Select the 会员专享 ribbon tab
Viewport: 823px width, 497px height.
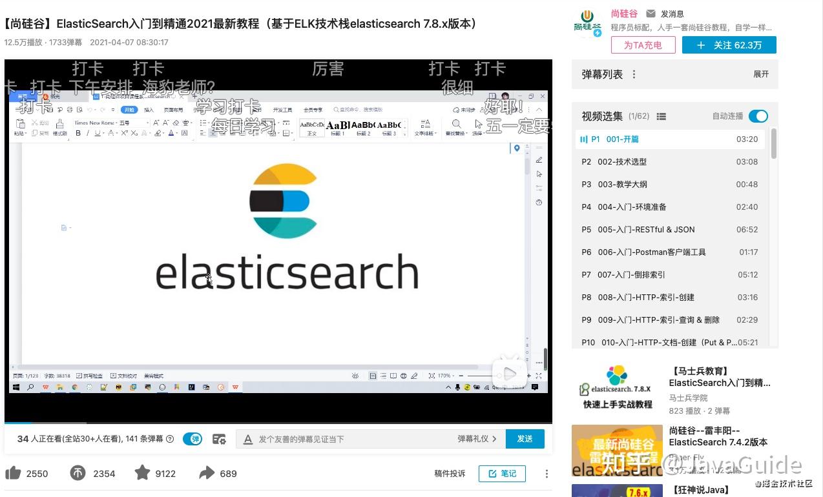coord(313,110)
